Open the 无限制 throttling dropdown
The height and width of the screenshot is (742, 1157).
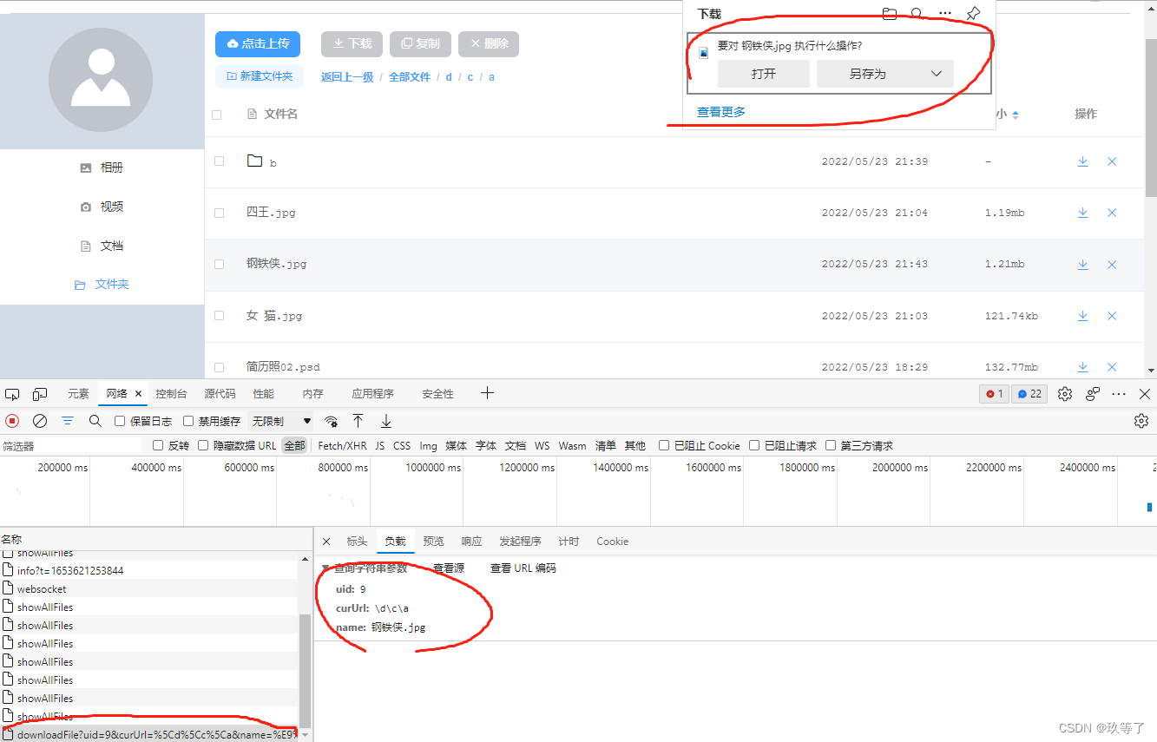pos(281,421)
